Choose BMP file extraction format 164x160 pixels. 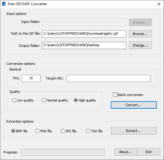coord(19,131)
